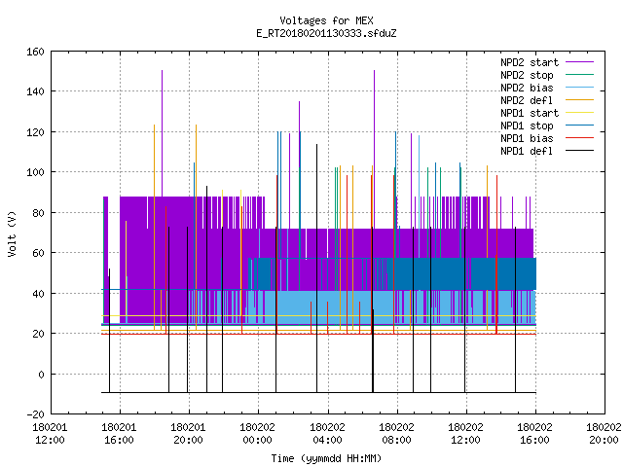Click the orange NPD2 defl legend line
Image resolution: width=623 pixels, height=467 pixels.
pyautogui.click(x=579, y=100)
